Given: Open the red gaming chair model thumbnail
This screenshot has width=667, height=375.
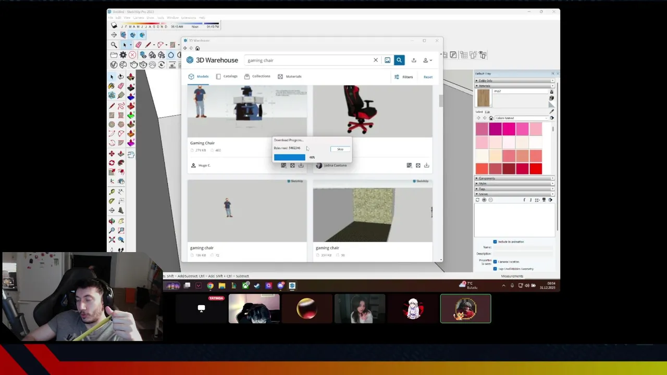Looking at the screenshot, I should click(x=373, y=111).
